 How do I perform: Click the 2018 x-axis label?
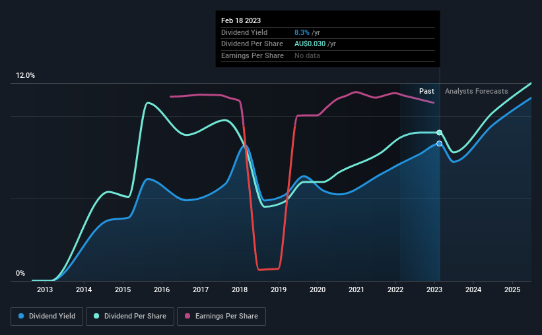(x=240, y=289)
